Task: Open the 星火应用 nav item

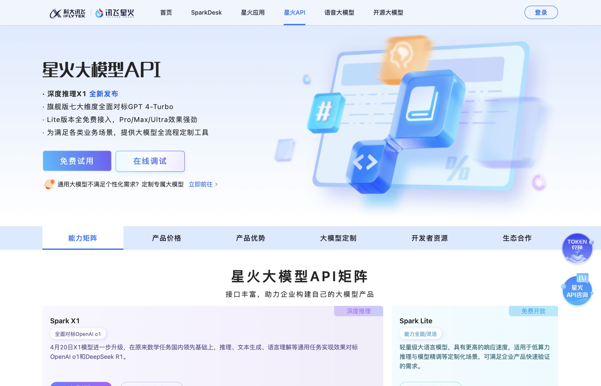Action: tap(253, 13)
